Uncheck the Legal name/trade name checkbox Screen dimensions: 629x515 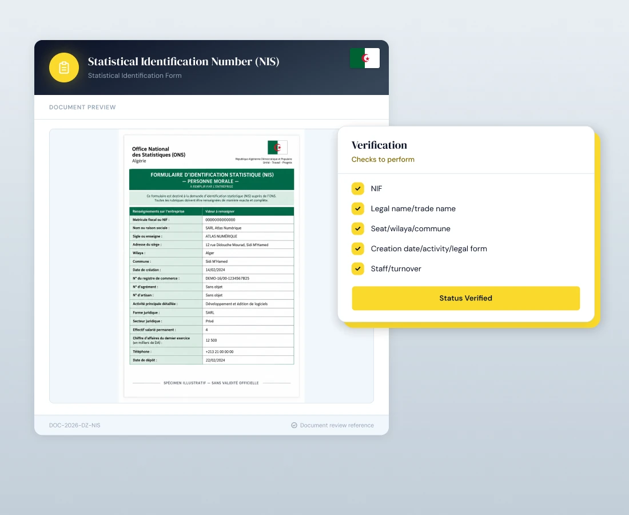click(x=358, y=209)
